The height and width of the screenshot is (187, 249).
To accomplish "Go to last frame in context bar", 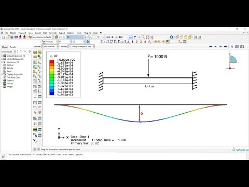I will 225,46.
